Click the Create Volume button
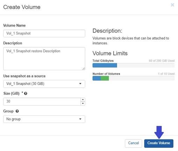This screenshot has height=151, width=178. (x=159, y=143)
